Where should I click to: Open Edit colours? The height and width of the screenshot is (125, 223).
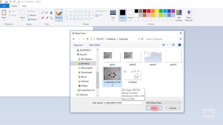point(179,16)
